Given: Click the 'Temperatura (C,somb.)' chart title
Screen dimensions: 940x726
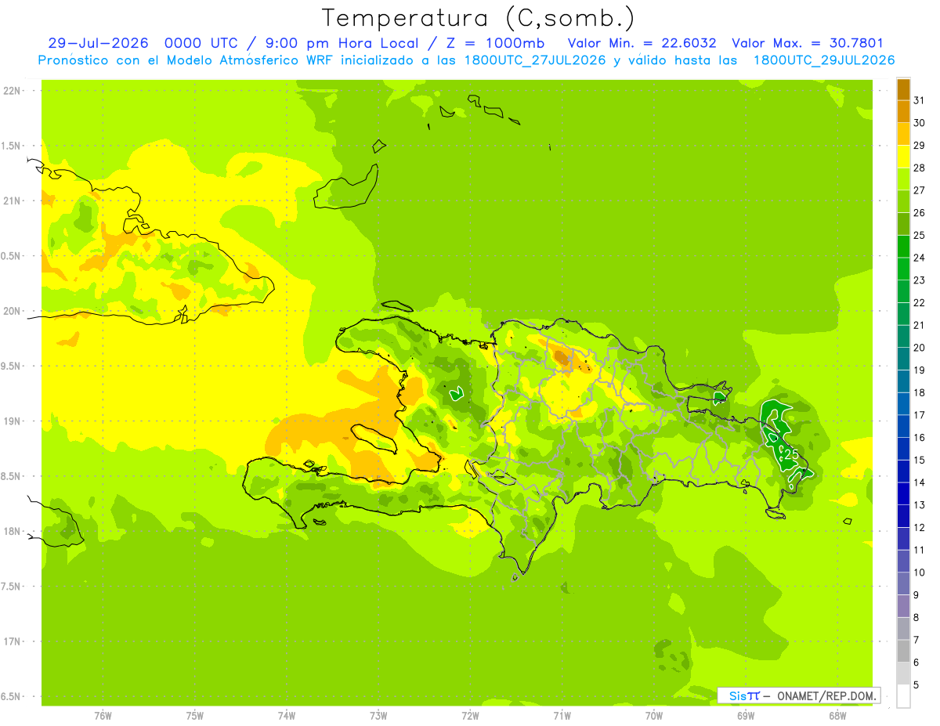Looking at the screenshot, I should (478, 18).
